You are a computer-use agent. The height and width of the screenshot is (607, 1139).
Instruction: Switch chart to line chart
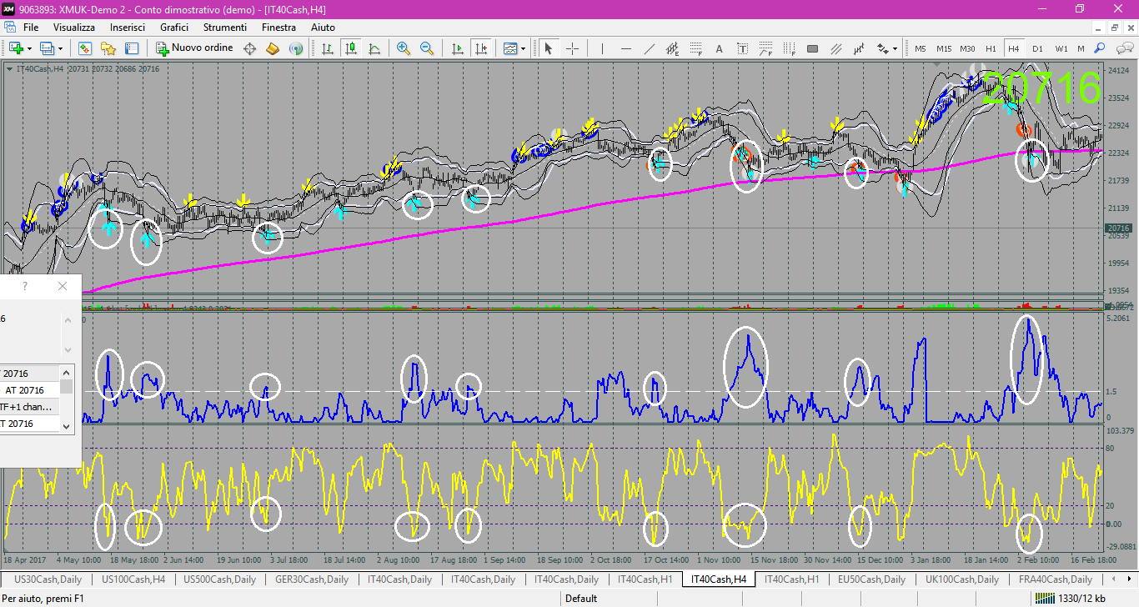(374, 48)
